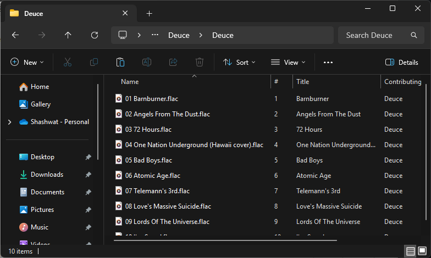The width and height of the screenshot is (431, 258).
Task: Click the Cut scissors icon
Action: pos(68,63)
